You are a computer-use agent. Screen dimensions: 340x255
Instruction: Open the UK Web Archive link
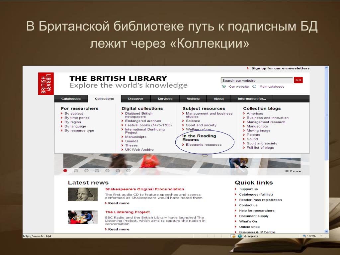click(x=139, y=150)
